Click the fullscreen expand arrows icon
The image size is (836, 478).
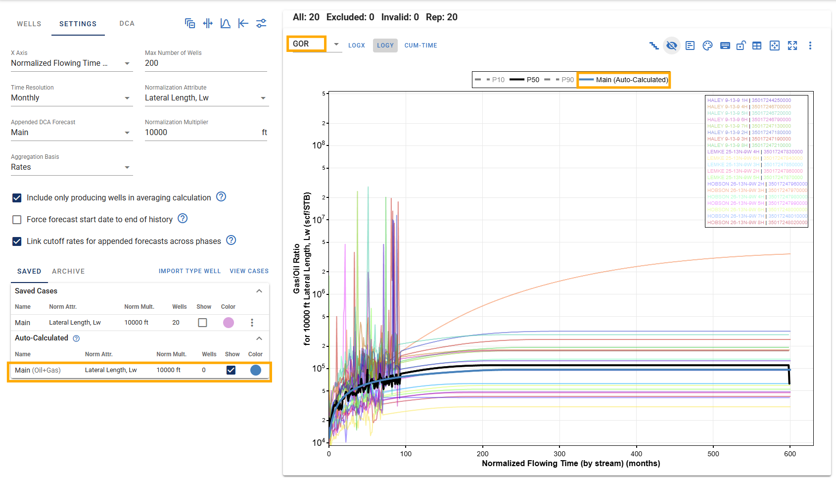[x=792, y=46]
